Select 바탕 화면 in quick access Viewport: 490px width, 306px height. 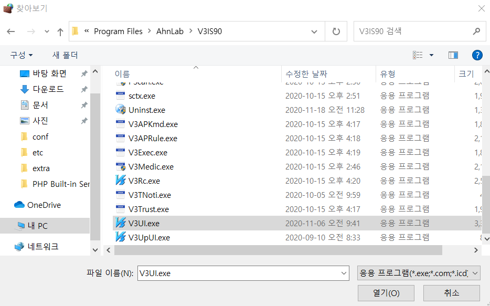point(50,73)
